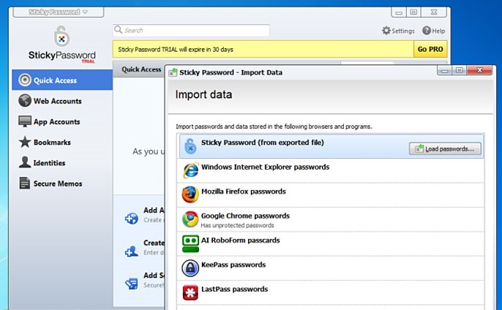The image size is (502, 310).
Task: Click the trial expiry yellow banner text
Action: pyautogui.click(x=176, y=49)
